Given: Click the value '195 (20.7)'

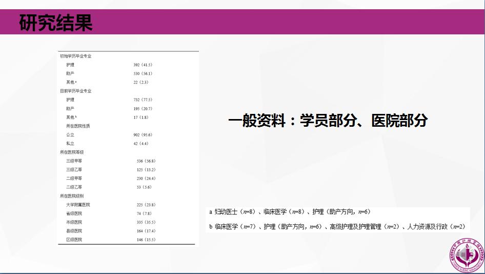Looking at the screenshot, I should (143, 109).
